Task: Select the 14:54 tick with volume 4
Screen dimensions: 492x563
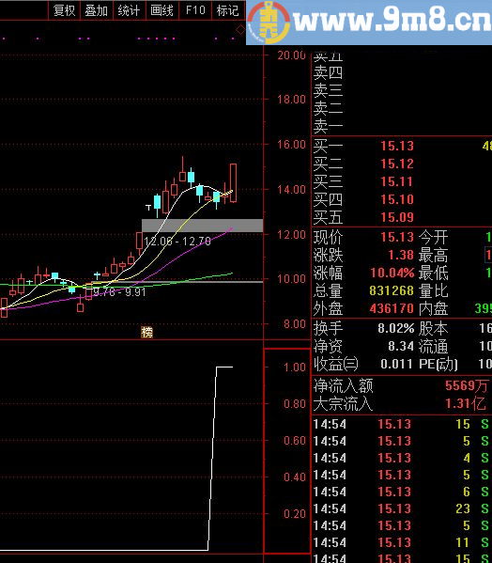Action: (402, 458)
